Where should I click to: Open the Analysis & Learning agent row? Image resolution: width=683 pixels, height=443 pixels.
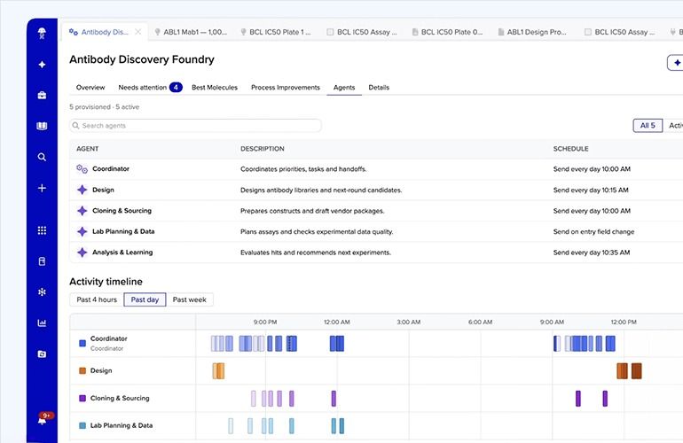coord(376,253)
